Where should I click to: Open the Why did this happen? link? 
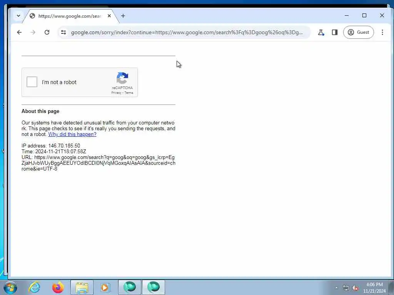point(72,134)
